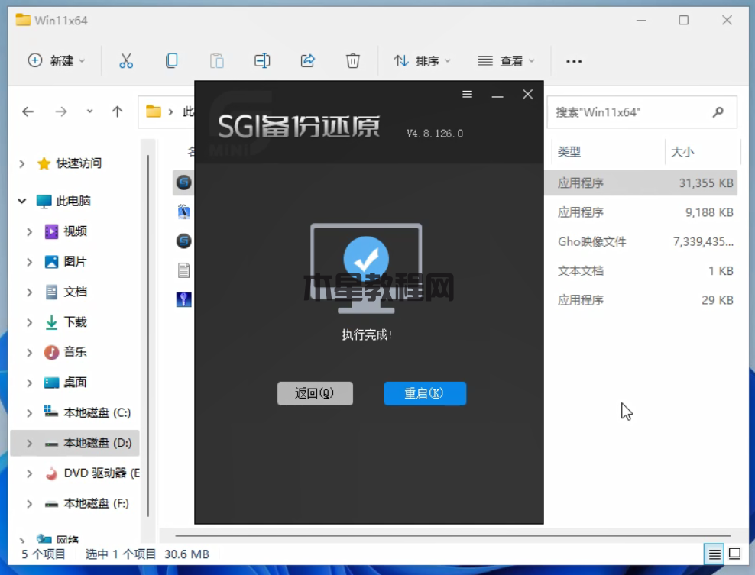Viewport: 755px width, 575px height.
Task: Click the magnifier search icon
Action: [718, 112]
